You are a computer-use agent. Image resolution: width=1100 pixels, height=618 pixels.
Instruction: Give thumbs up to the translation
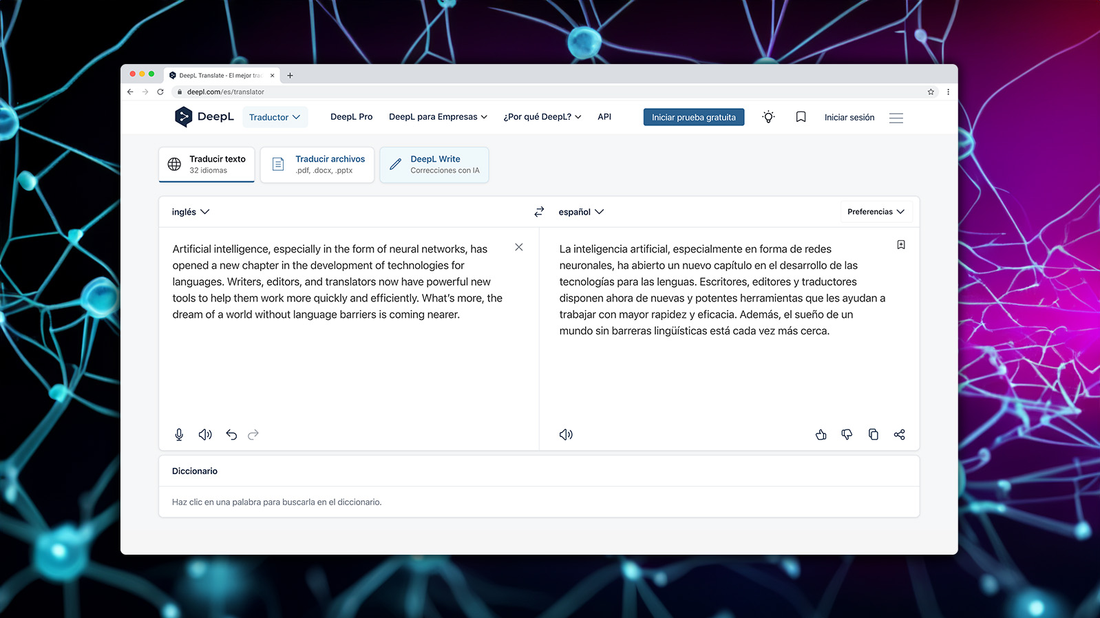click(x=821, y=434)
